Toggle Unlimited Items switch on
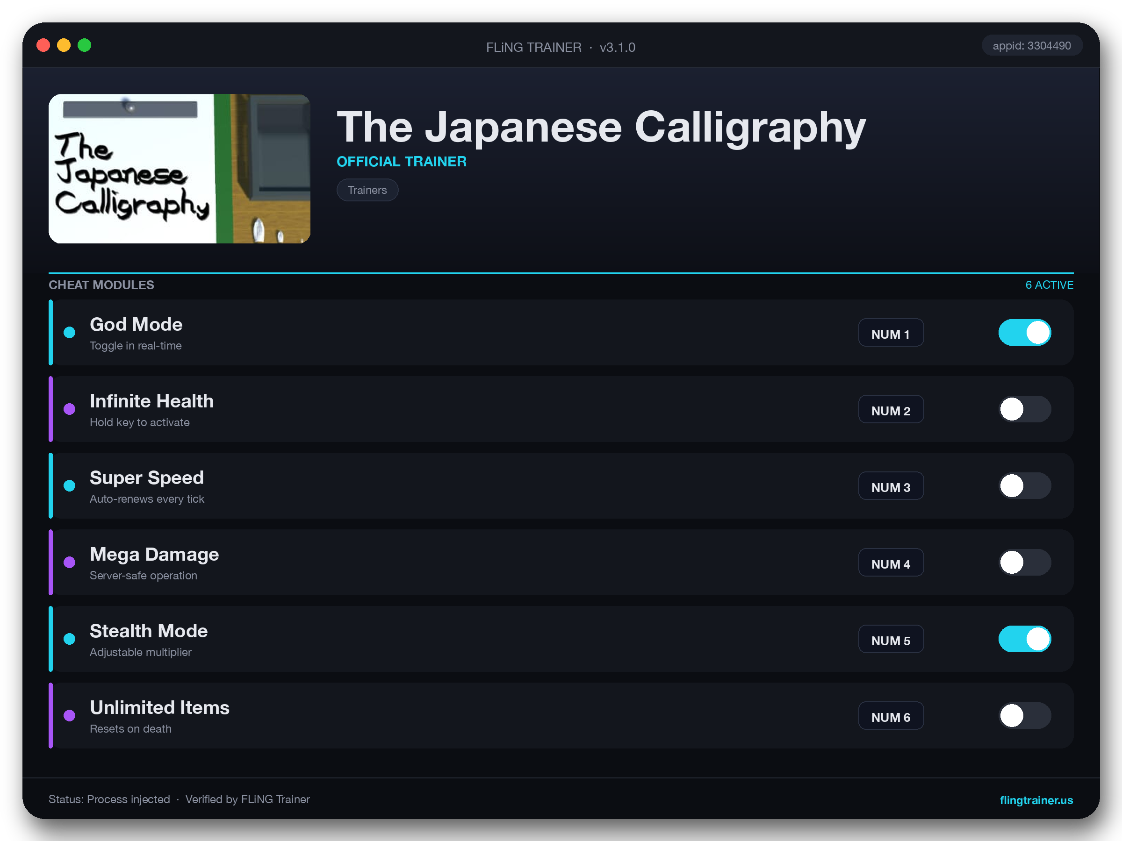The width and height of the screenshot is (1122, 841). pos(1025,715)
